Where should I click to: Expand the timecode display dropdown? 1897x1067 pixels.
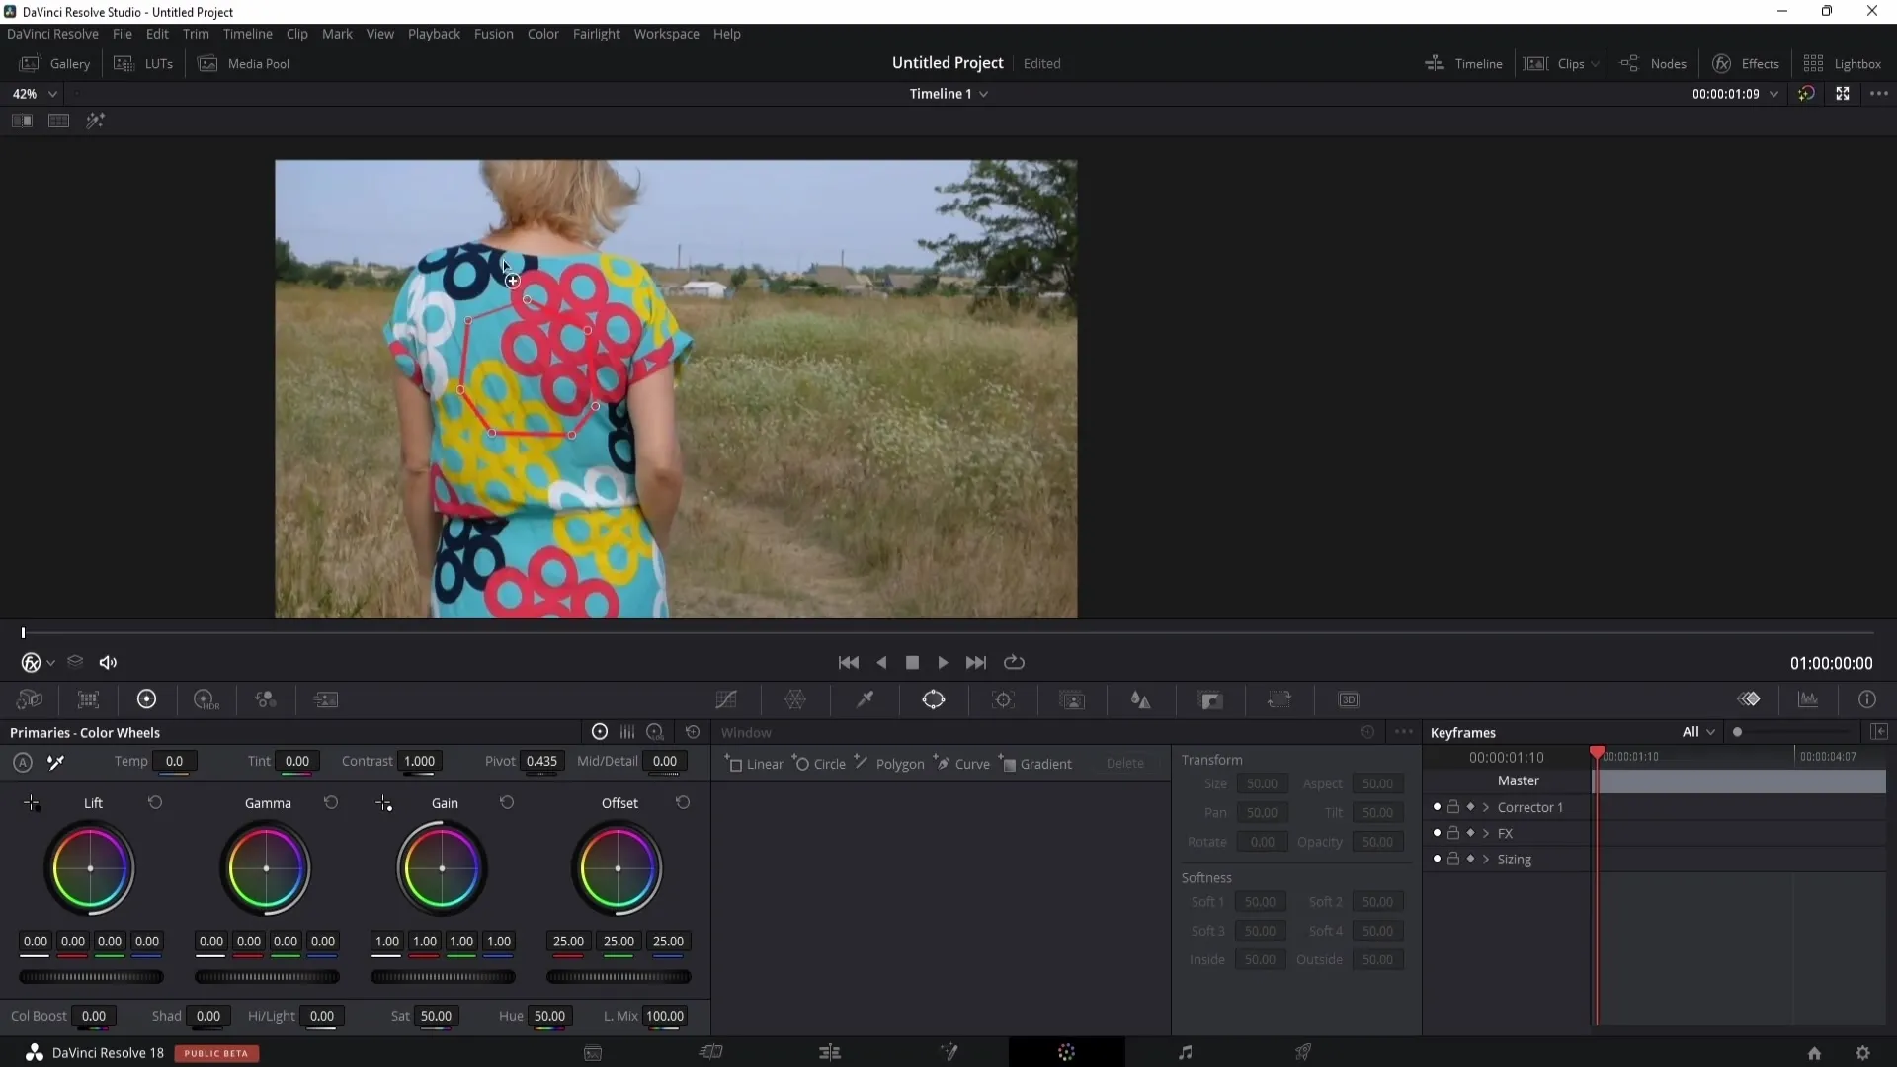1775,94
